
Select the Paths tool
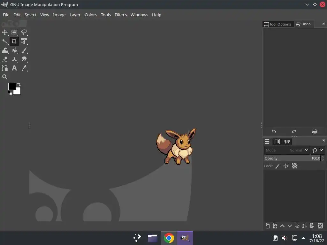(5, 68)
